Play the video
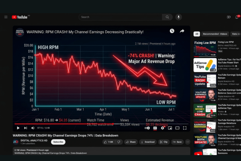Image resolution: width=241 pixels, height=161 pixels. click(x=18, y=128)
